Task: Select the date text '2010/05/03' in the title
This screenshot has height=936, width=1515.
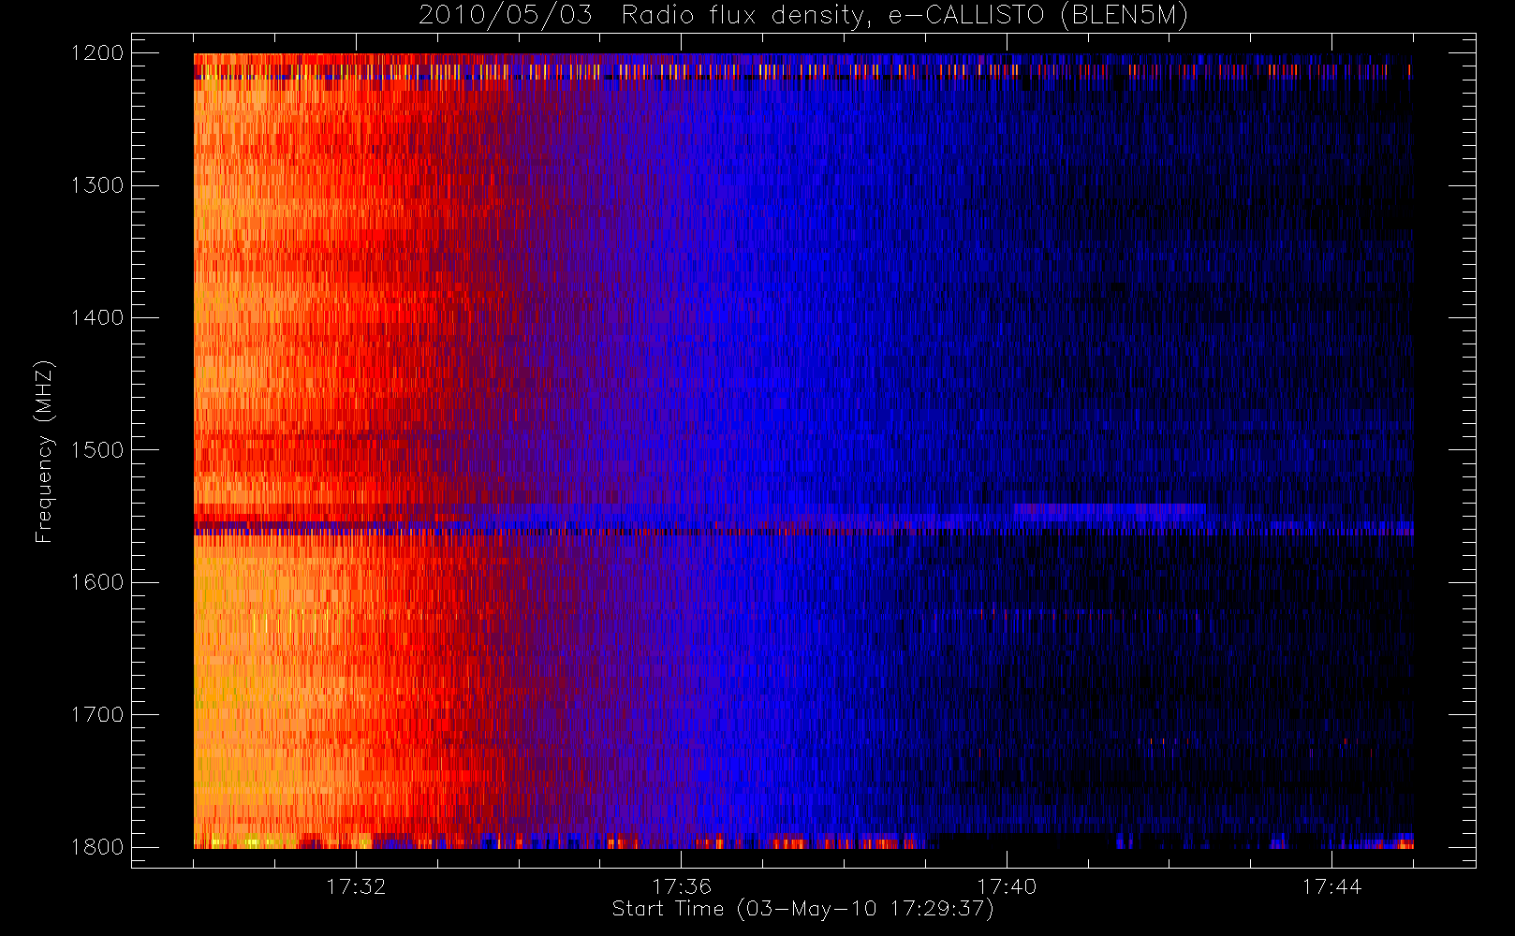Action: [506, 16]
